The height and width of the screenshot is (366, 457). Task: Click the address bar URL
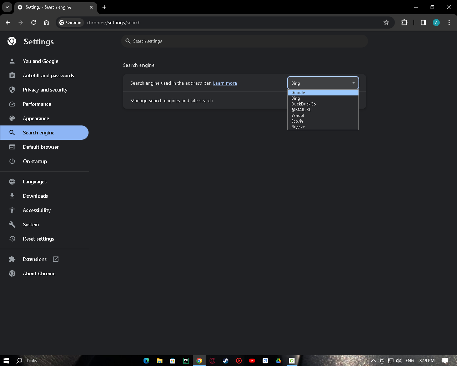114,23
